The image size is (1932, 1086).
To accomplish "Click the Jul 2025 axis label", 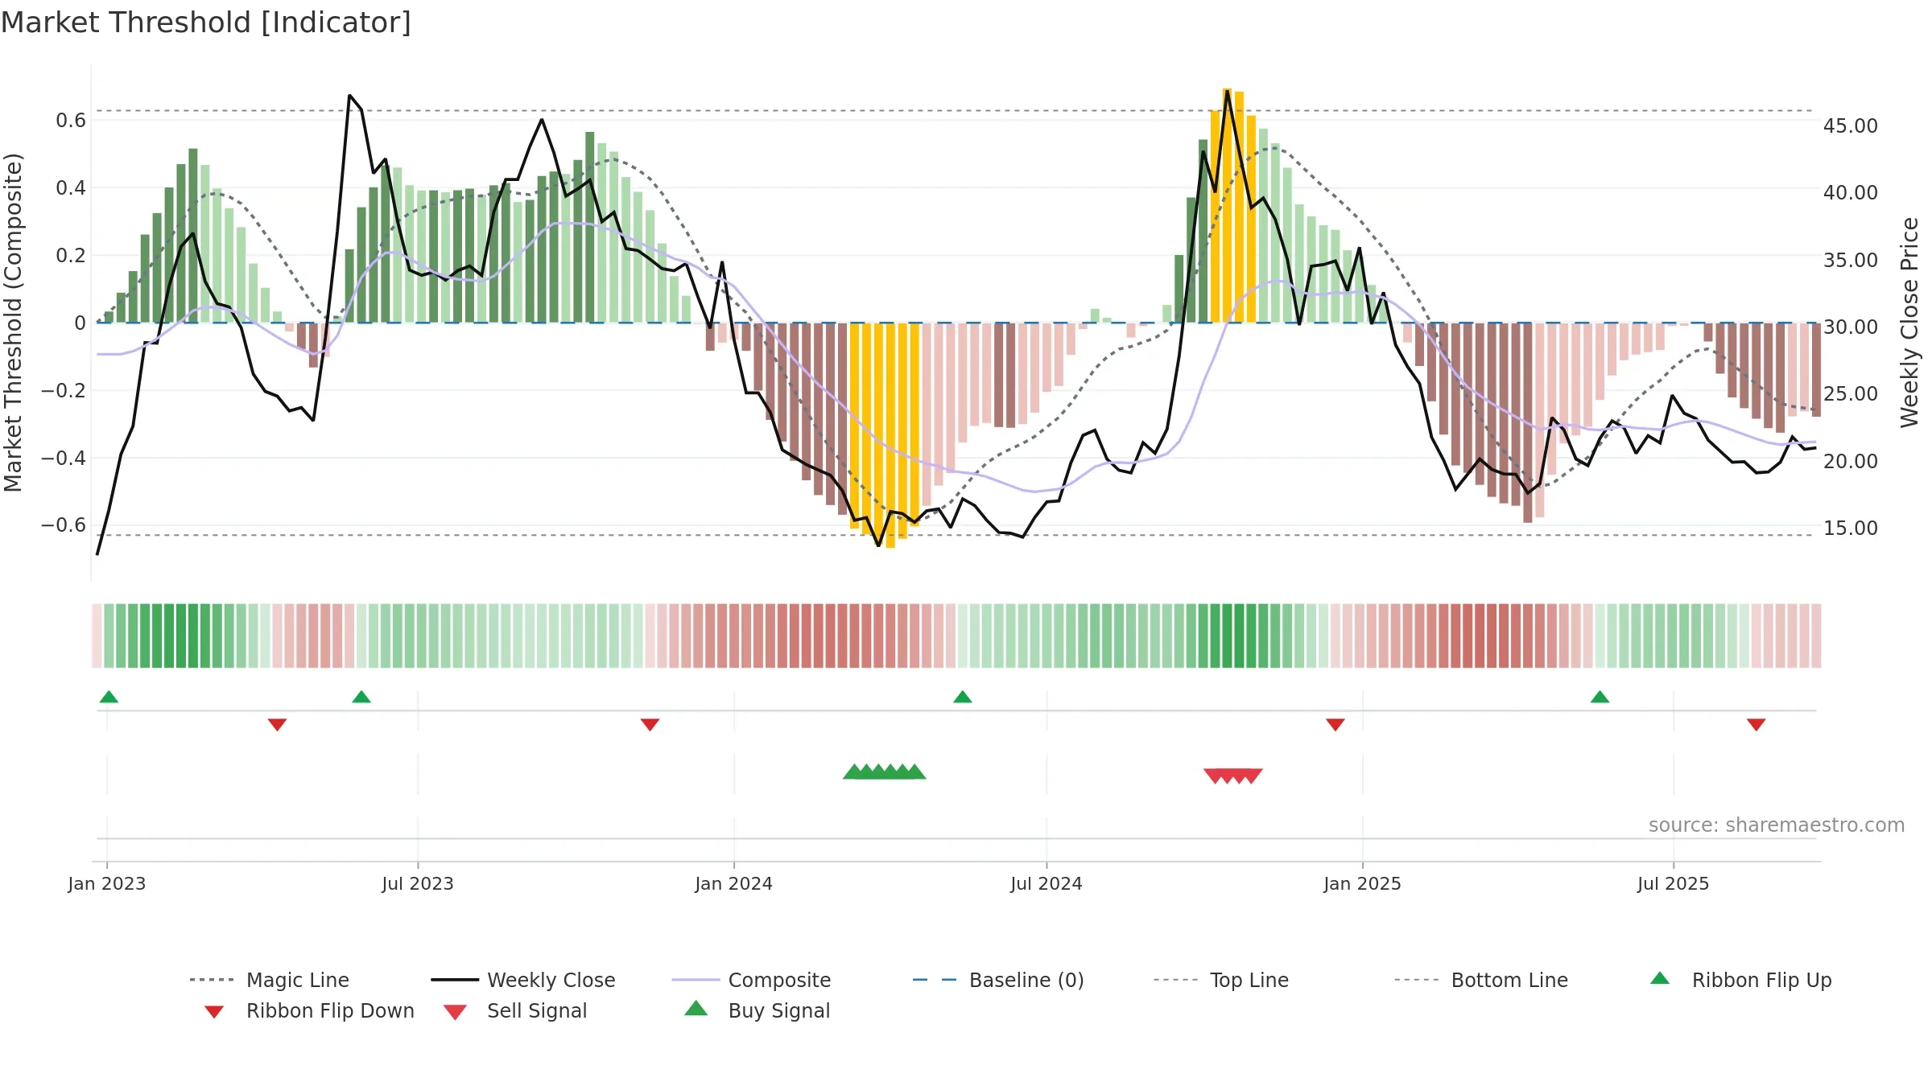I will click(x=1674, y=884).
